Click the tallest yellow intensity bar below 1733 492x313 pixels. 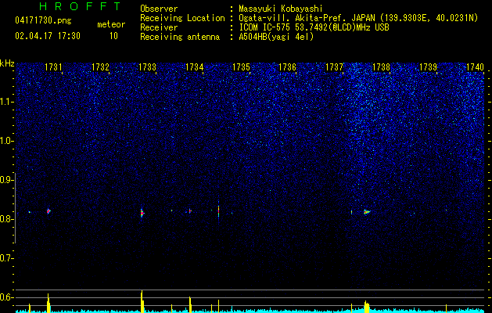point(142,300)
